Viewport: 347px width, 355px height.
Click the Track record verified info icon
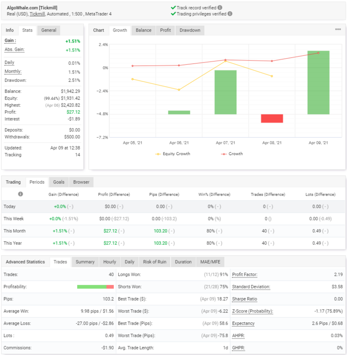coord(220,8)
